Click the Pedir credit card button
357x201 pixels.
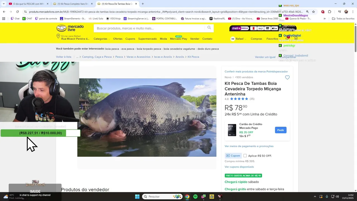coord(281,130)
